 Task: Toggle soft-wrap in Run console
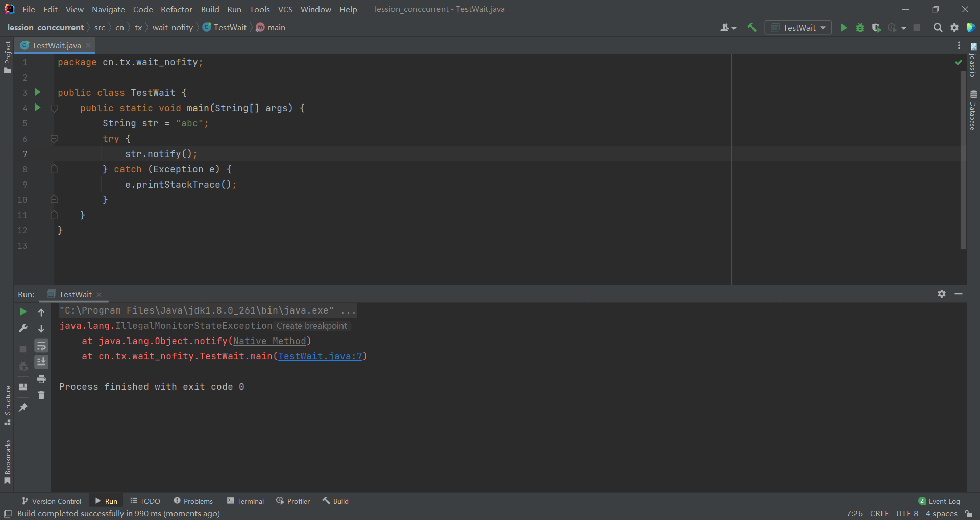pyautogui.click(x=41, y=346)
